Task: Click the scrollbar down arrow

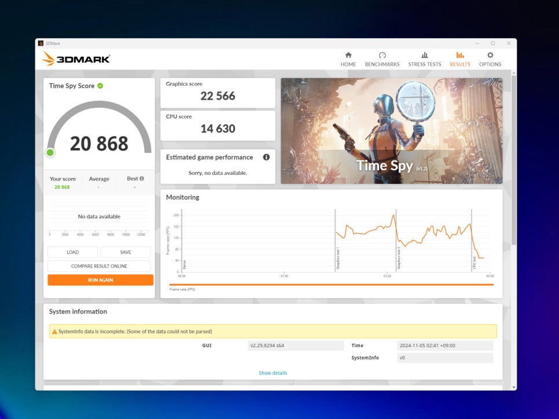Action: click(x=513, y=387)
